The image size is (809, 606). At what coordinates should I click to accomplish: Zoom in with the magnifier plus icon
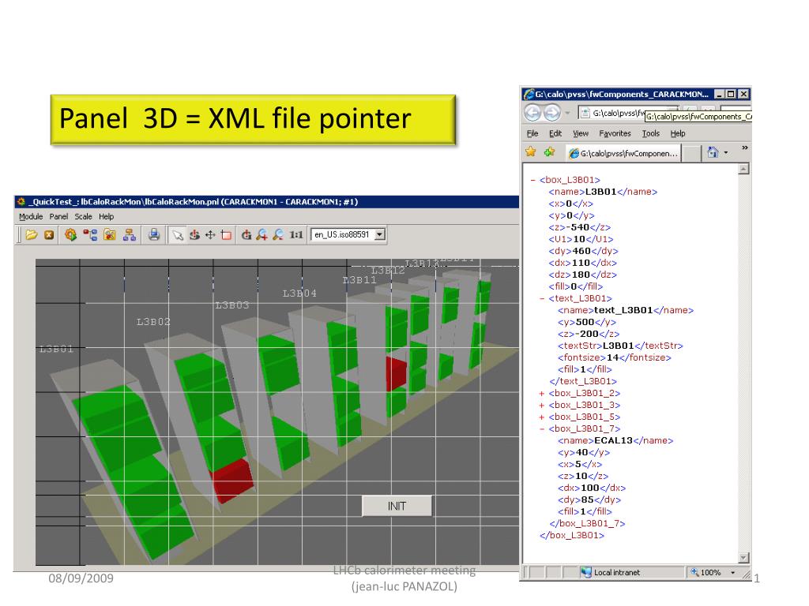click(262, 235)
